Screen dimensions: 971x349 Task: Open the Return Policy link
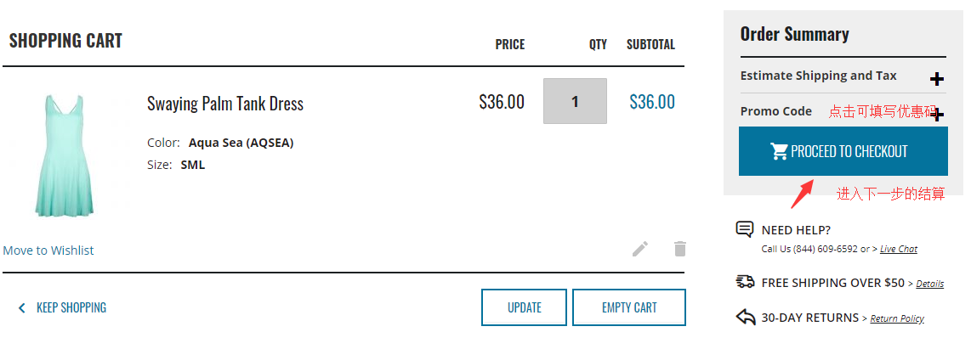click(897, 318)
